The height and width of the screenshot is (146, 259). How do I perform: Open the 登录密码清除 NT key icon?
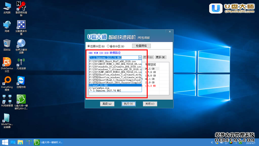point(21,9)
